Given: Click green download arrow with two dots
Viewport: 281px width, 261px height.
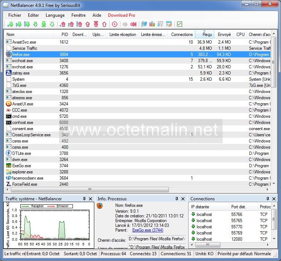Looking at the screenshot, I should (x=18, y=24).
